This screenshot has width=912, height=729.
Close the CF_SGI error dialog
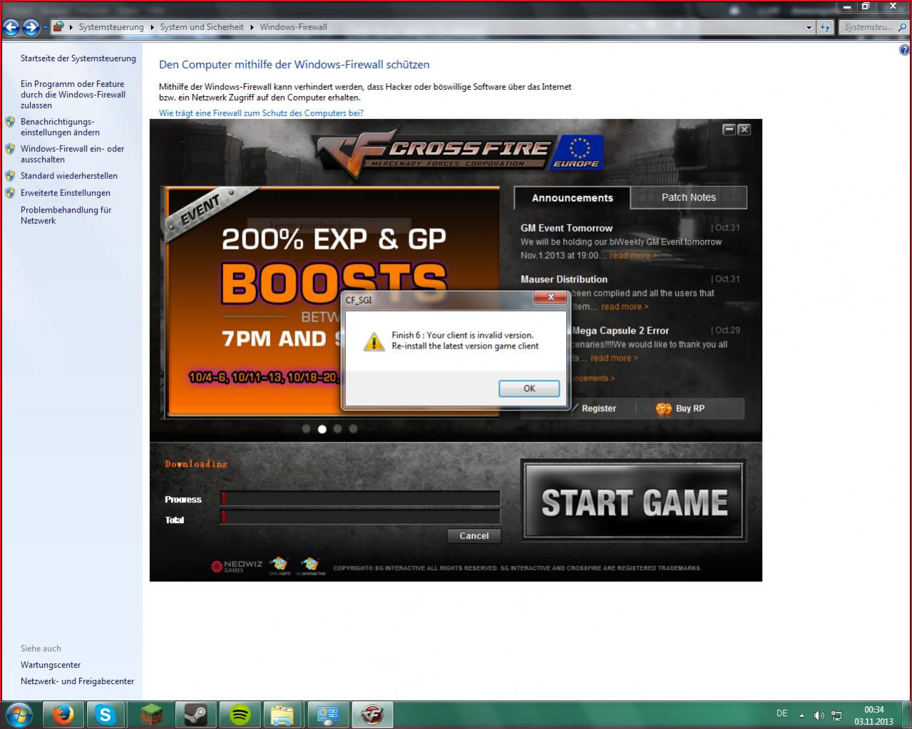550,297
